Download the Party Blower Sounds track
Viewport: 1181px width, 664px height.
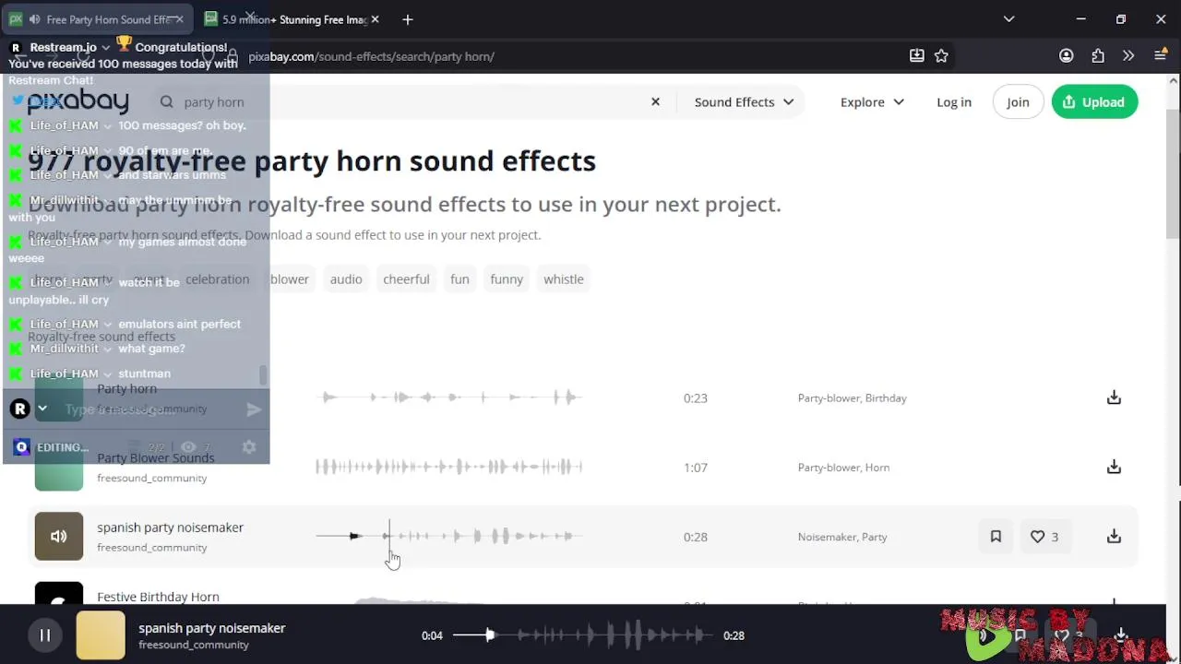tap(1114, 467)
